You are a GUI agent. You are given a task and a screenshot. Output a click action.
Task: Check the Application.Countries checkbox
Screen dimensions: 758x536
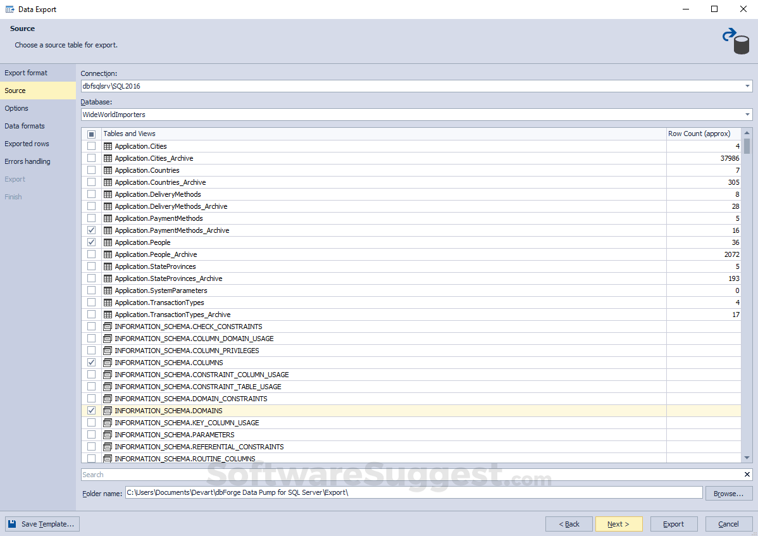click(91, 170)
